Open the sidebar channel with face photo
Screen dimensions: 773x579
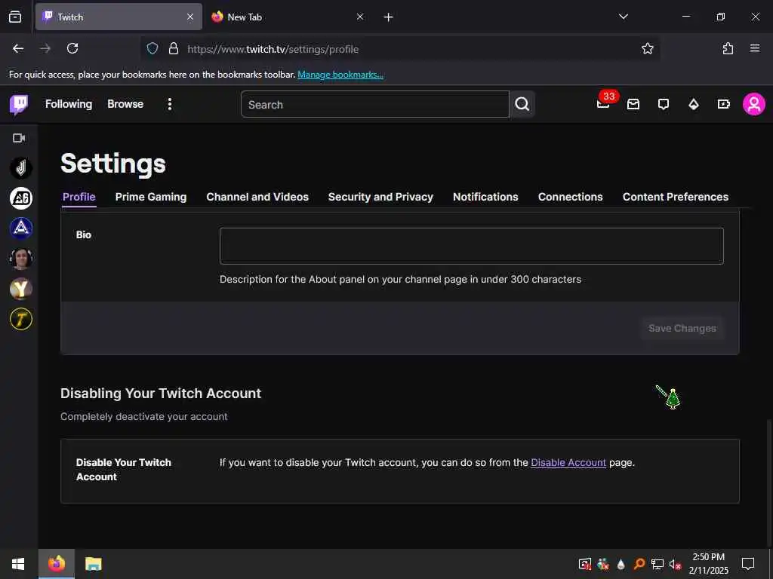20,259
